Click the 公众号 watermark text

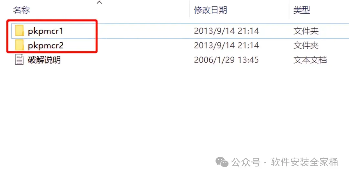click(246, 162)
